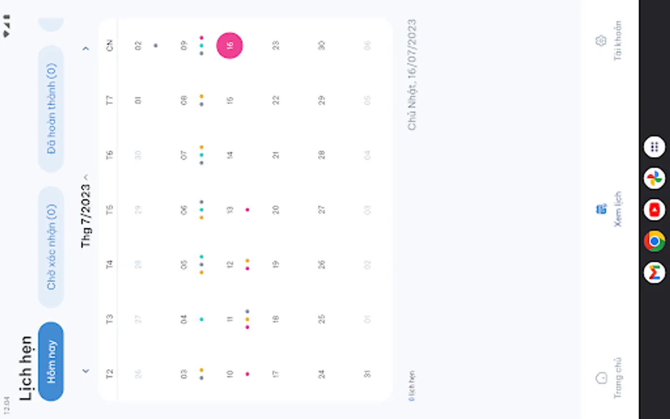
Task: Select the Hôm nay filter chip
Action: click(51, 361)
